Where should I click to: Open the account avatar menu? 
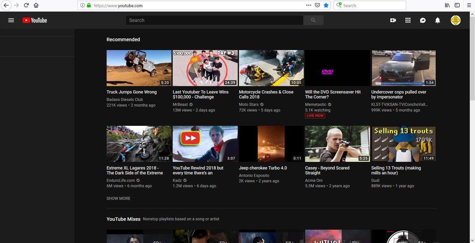pos(456,20)
